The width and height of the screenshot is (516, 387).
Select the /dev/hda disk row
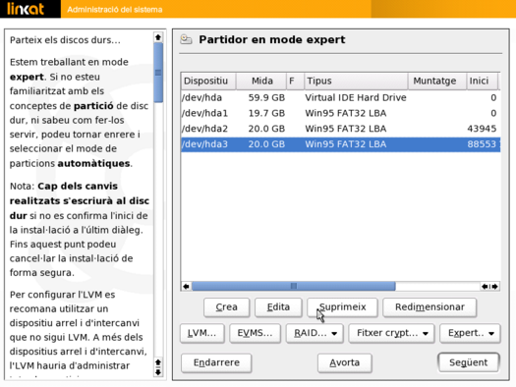[x=341, y=97]
